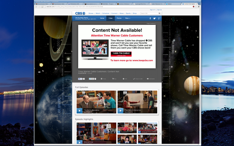Click the red blocker extension icon
The height and width of the screenshot is (146, 234).
(194, 7)
